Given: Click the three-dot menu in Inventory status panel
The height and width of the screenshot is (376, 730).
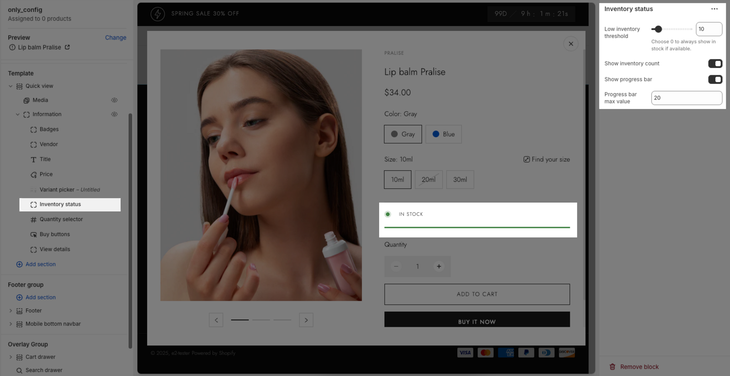Looking at the screenshot, I should (x=714, y=9).
